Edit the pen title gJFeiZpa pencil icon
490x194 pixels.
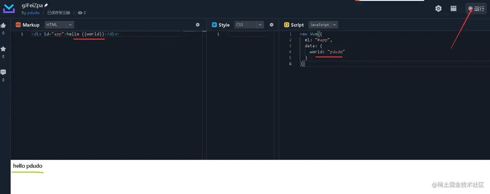pyautogui.click(x=46, y=5)
